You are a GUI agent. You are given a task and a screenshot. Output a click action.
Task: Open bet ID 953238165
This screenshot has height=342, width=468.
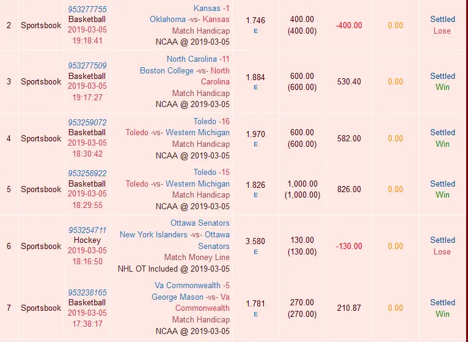(x=87, y=292)
